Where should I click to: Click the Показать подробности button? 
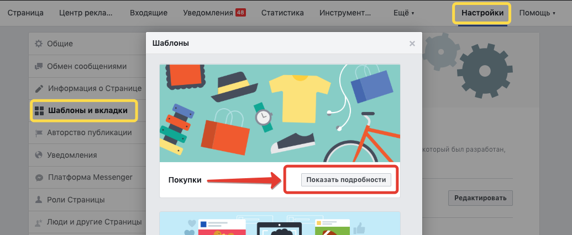[346, 180]
